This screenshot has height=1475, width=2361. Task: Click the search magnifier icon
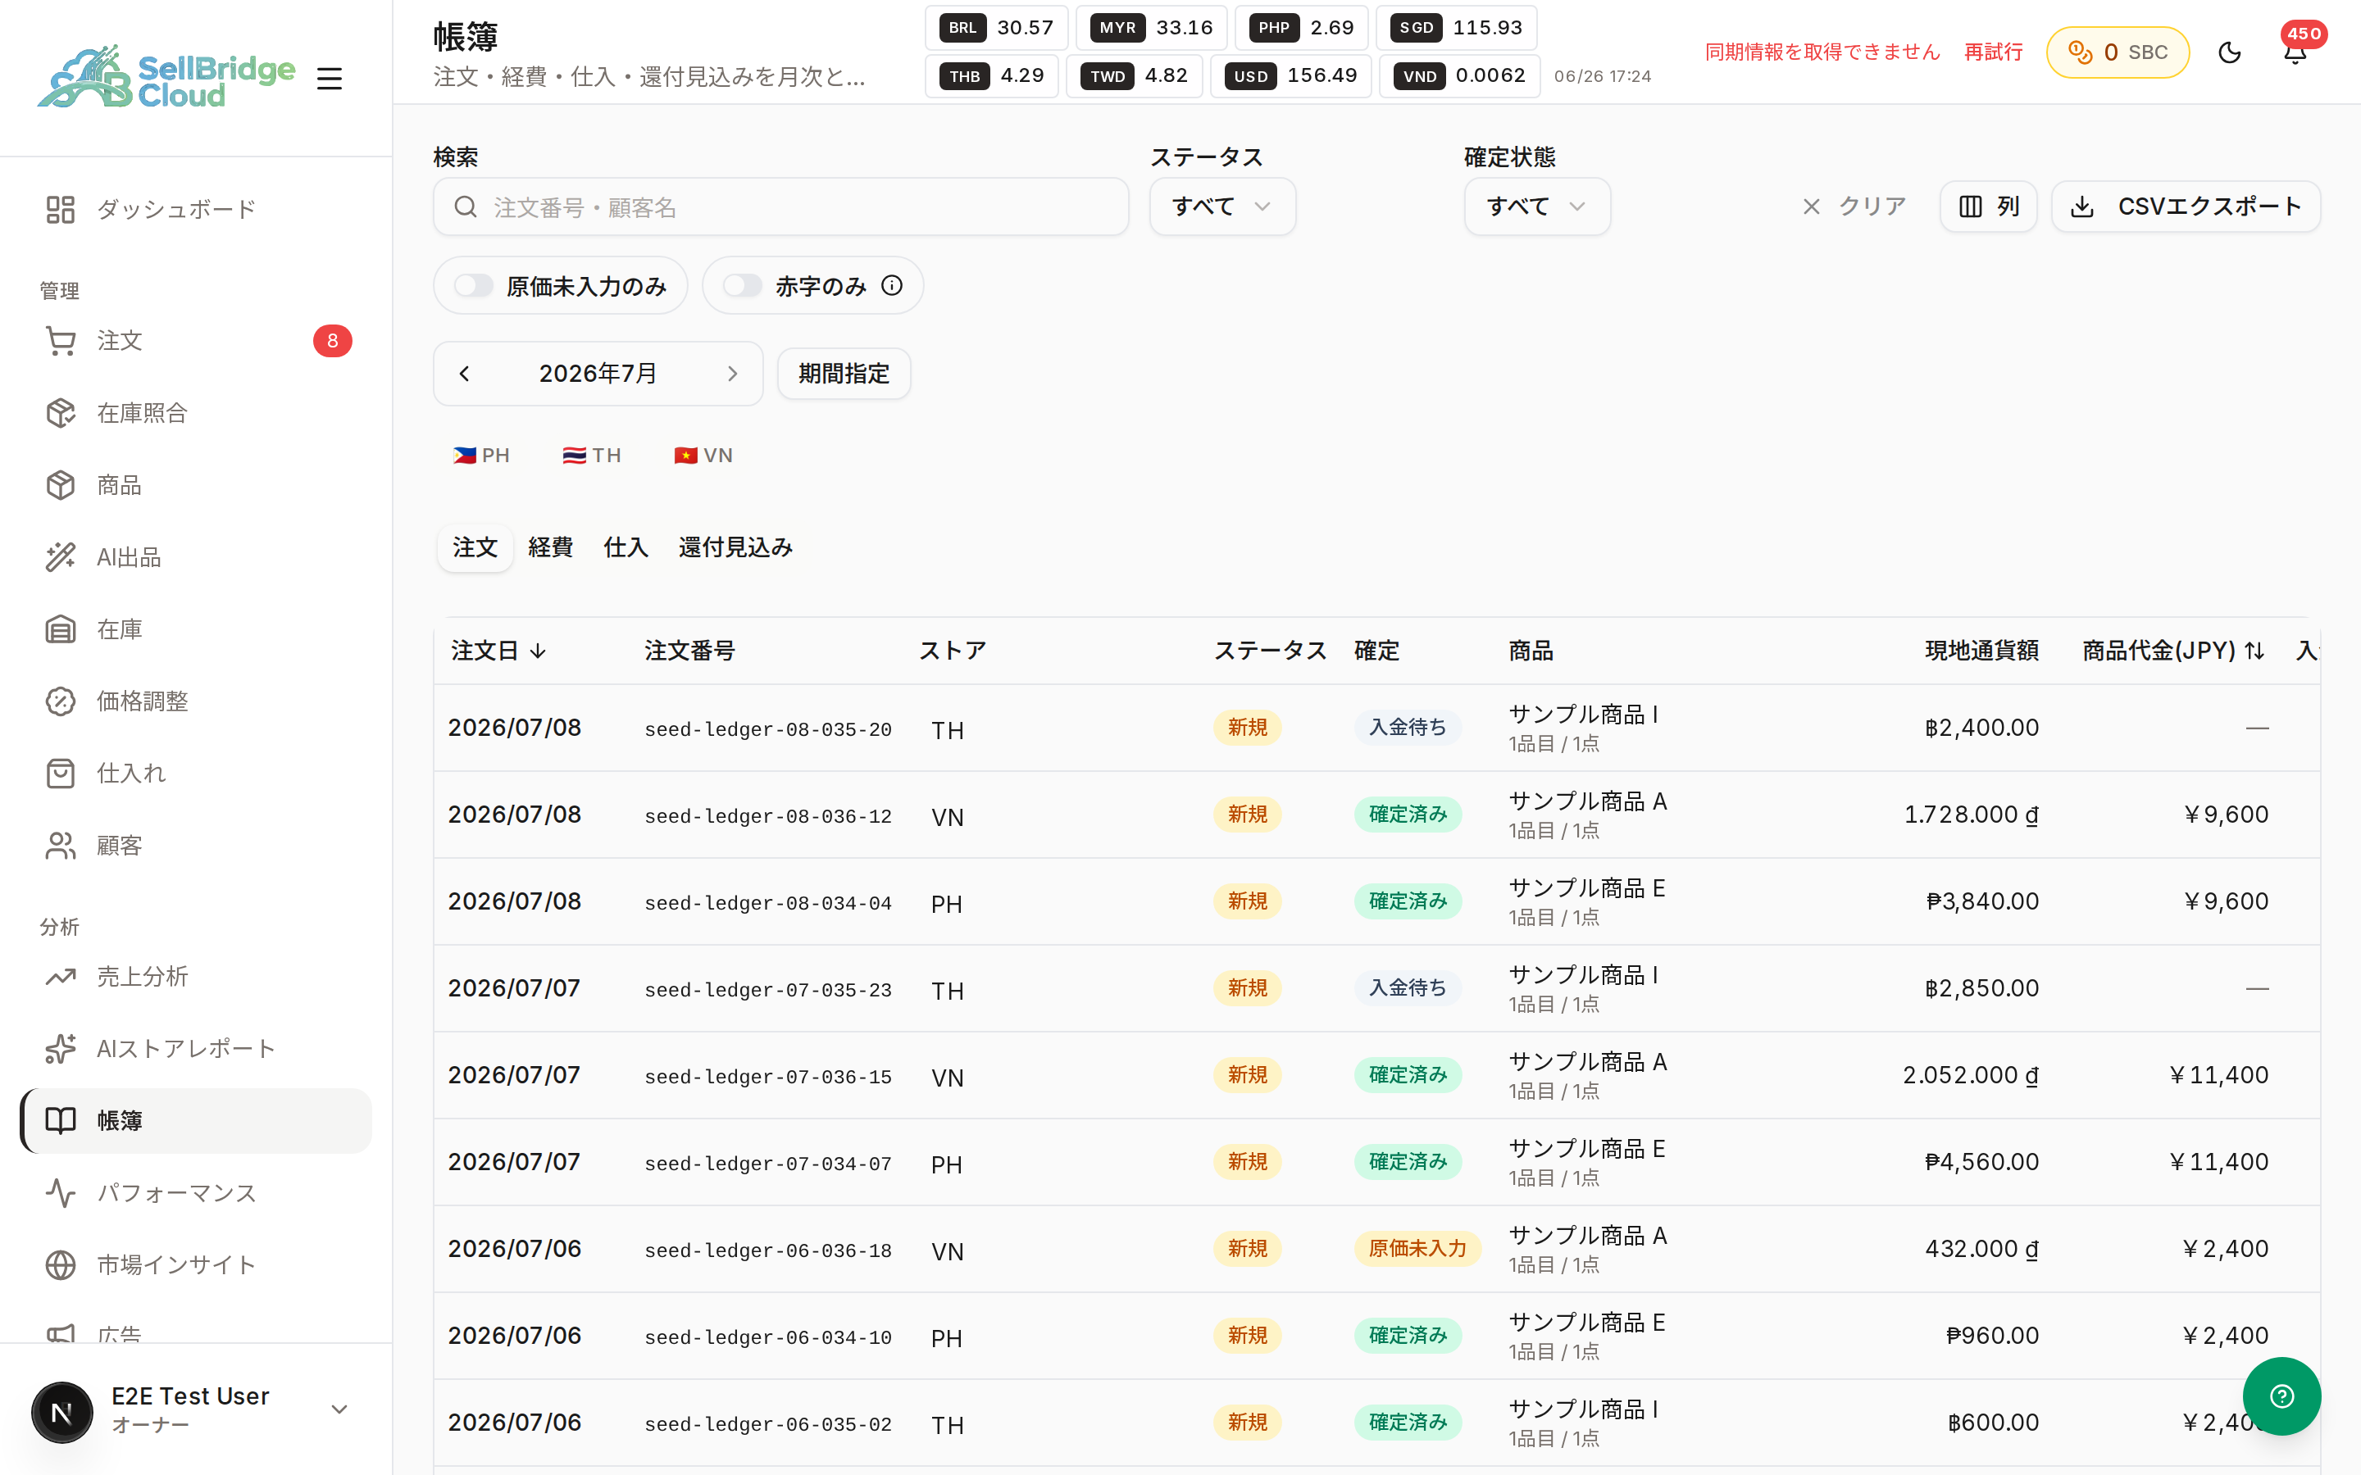coord(466,206)
